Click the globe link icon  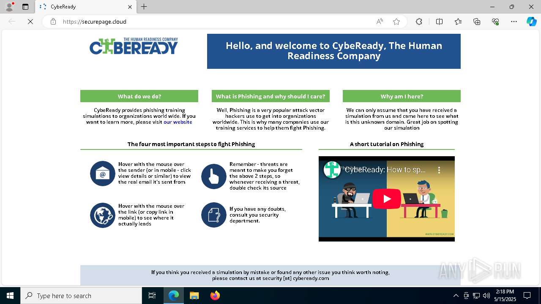click(103, 215)
